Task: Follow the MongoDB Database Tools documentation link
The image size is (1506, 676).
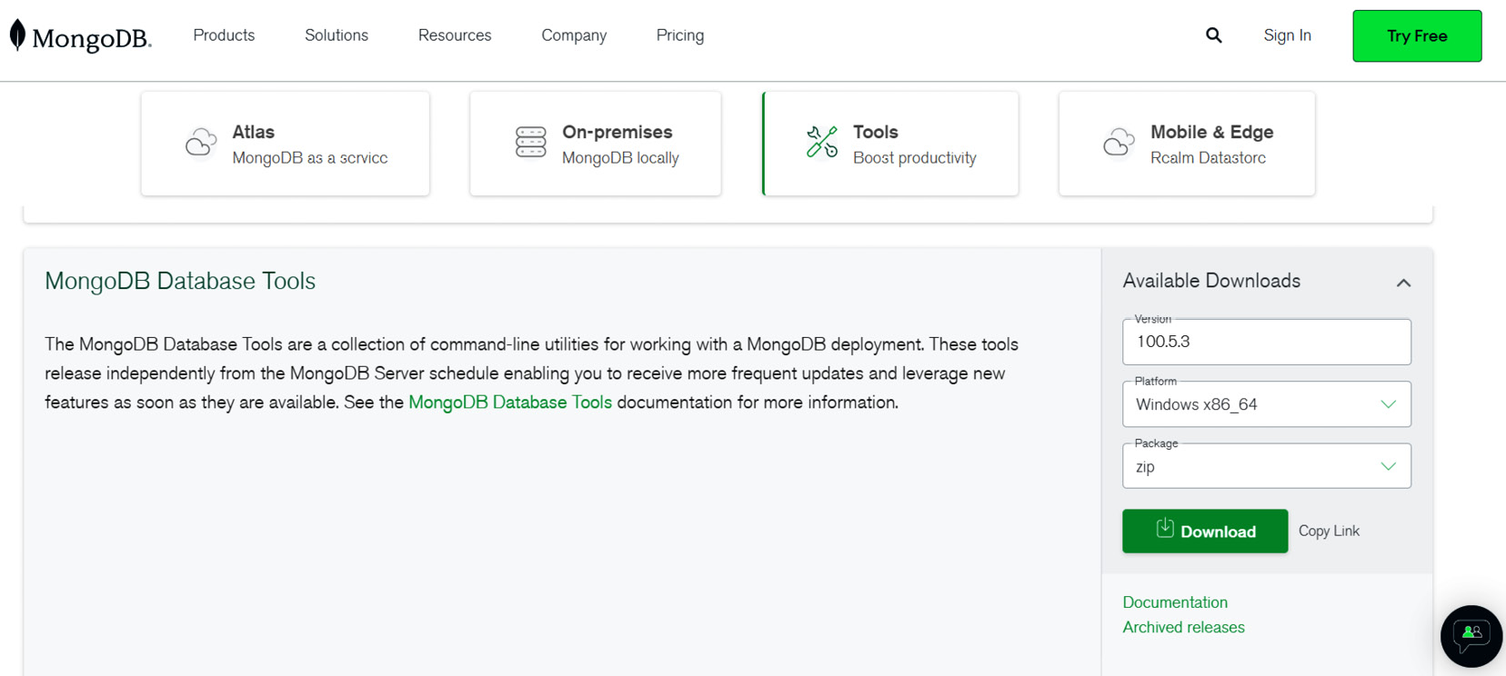Action: 510,402
